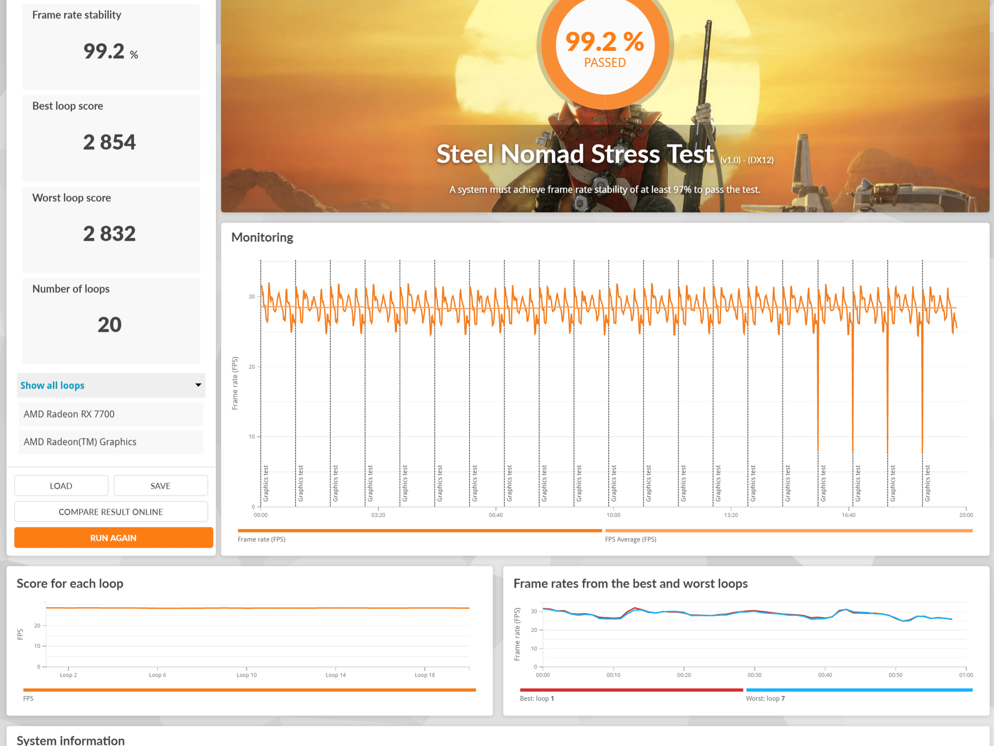Viewport: 994px width, 746px height.
Task: Click the 16:40 mark on monitoring time axis
Action: point(848,515)
